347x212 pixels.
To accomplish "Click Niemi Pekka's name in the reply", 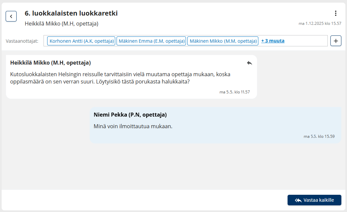I will click(130, 115).
